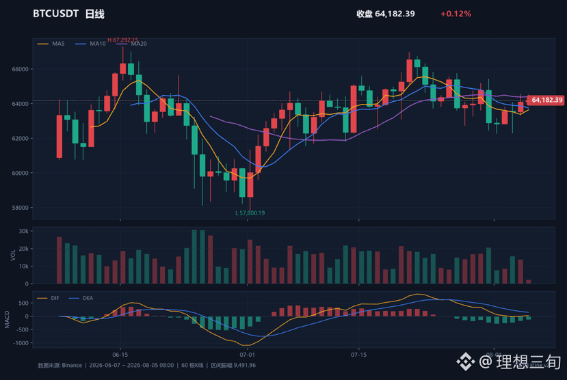Image resolution: width=567 pixels, height=380 pixels.
Task: Toggle the MA10 moving average legend
Action: 90,44
